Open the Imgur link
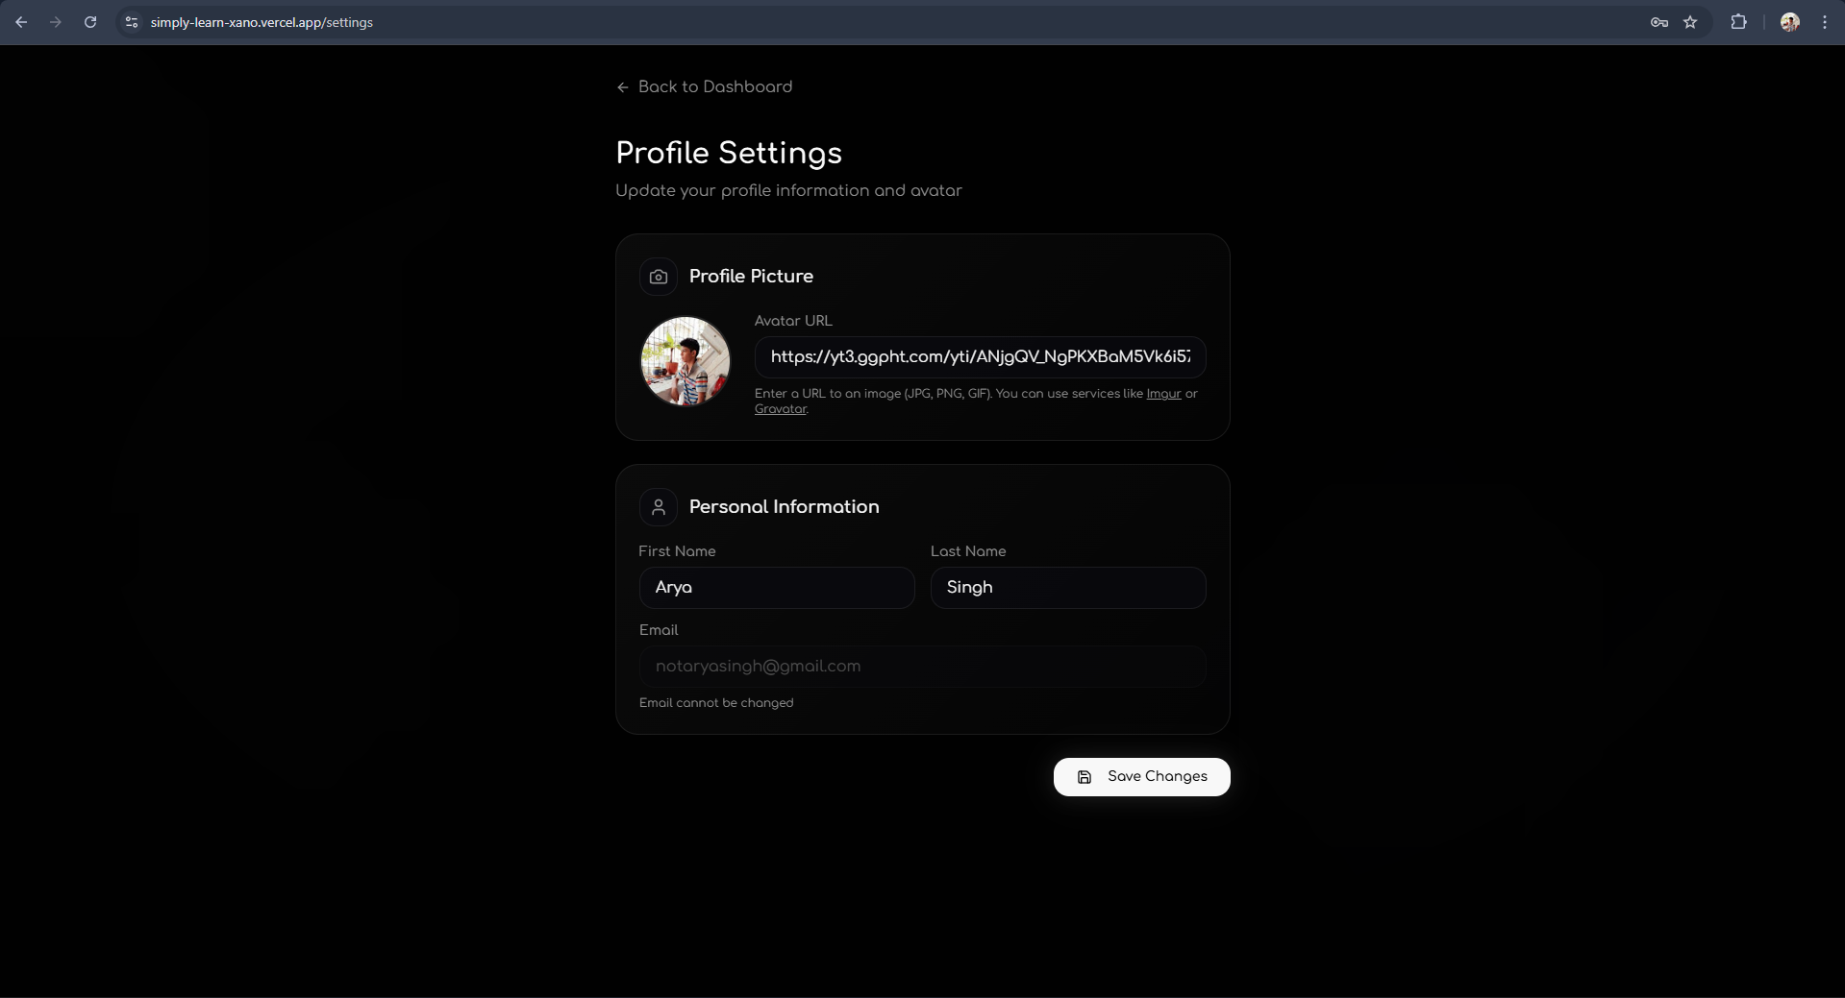 tap(1163, 394)
